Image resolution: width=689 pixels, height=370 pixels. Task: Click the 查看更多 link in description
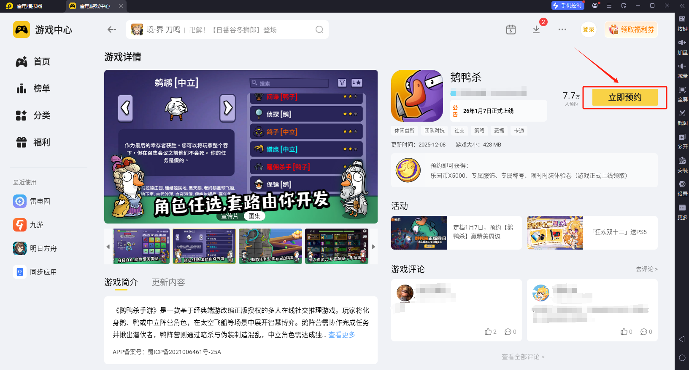[x=342, y=335]
